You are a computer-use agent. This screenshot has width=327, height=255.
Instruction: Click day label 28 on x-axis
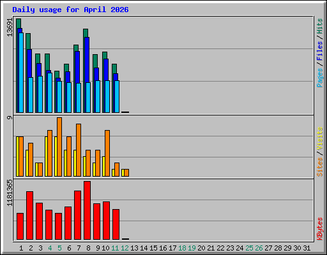278,248
